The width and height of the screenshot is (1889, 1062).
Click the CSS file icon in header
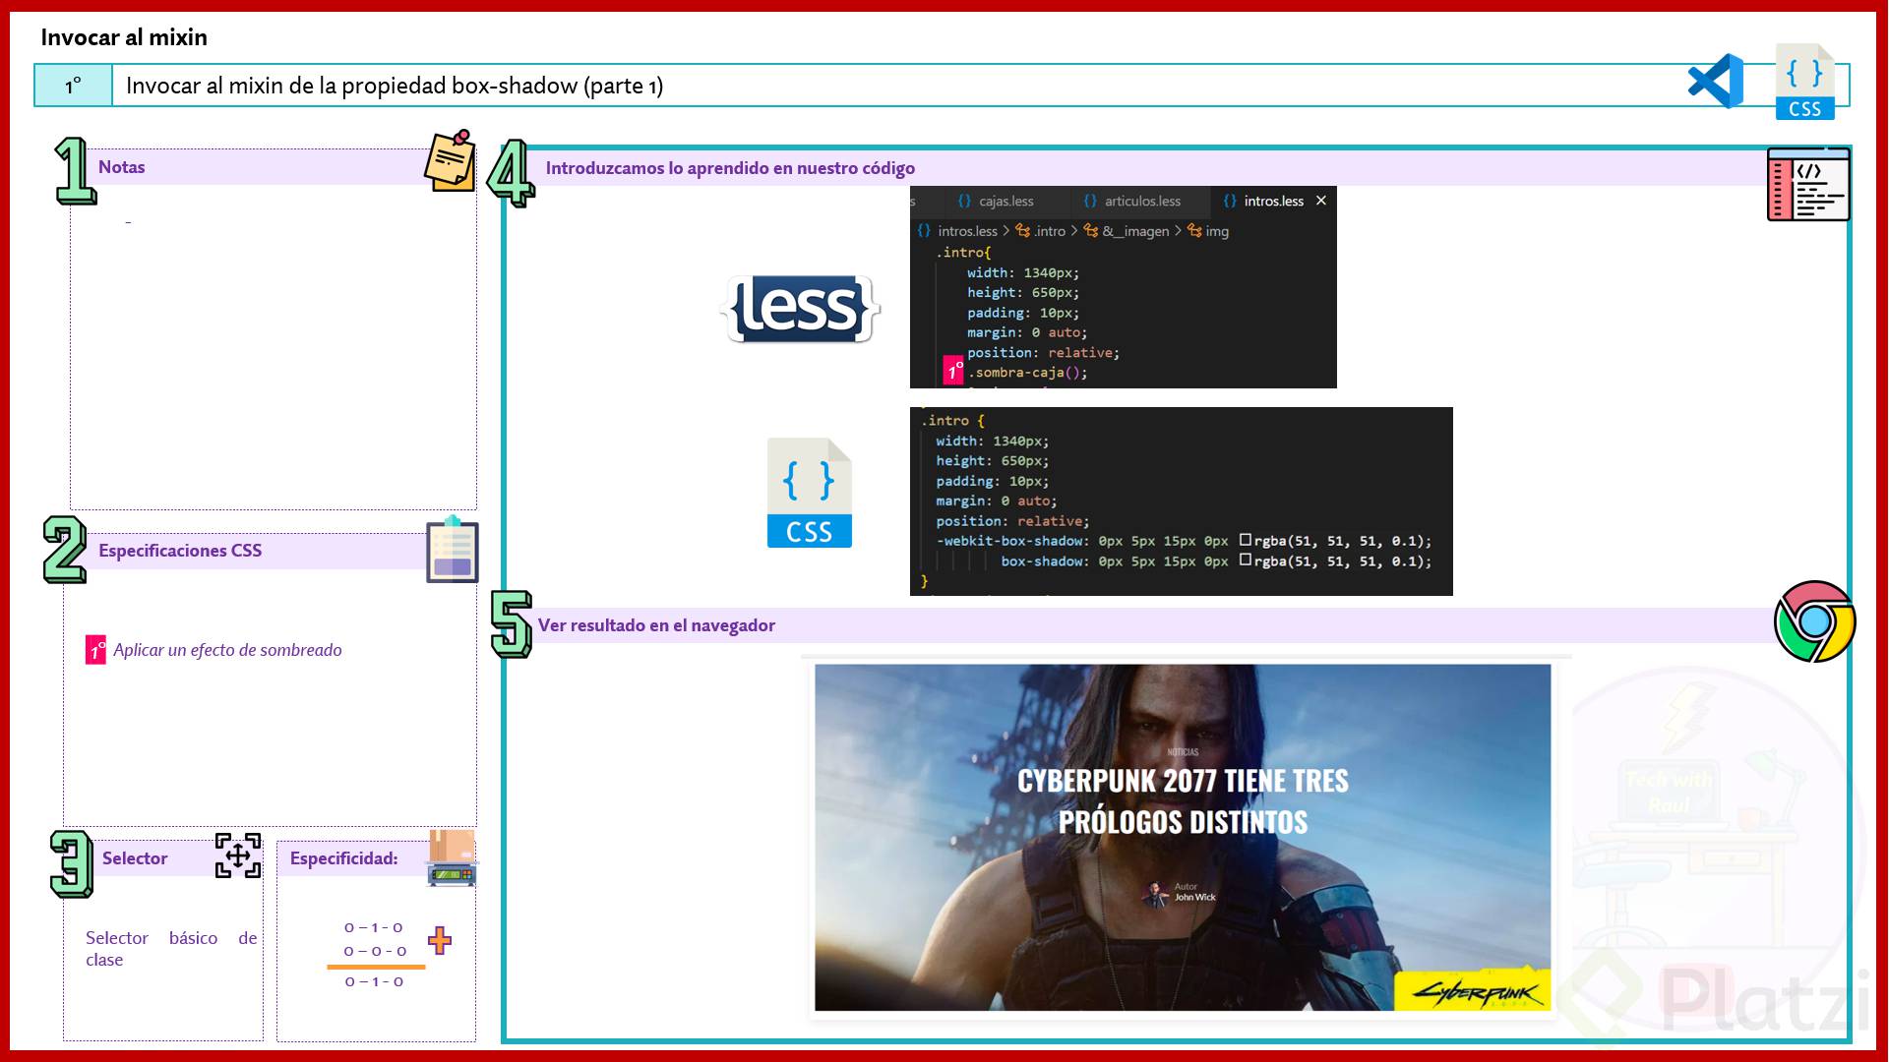1804,83
